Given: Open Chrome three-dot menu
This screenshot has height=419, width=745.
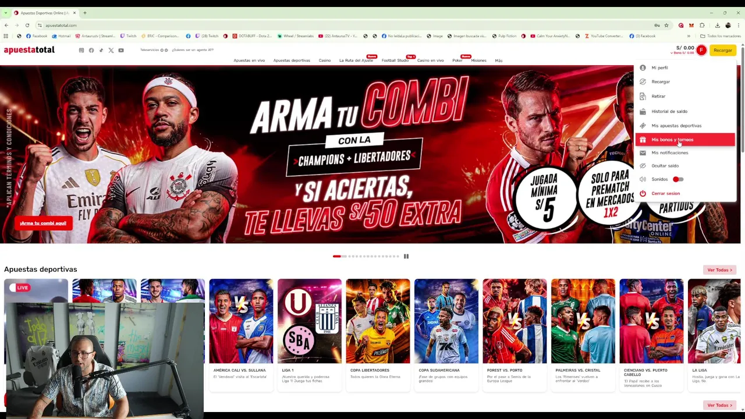Looking at the screenshot, I should (739, 25).
